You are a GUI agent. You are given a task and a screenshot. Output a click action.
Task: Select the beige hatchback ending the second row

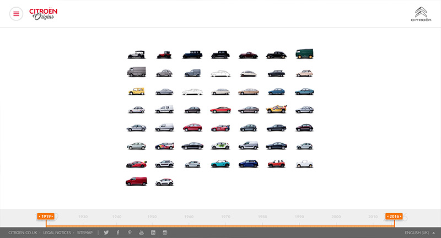(x=304, y=73)
